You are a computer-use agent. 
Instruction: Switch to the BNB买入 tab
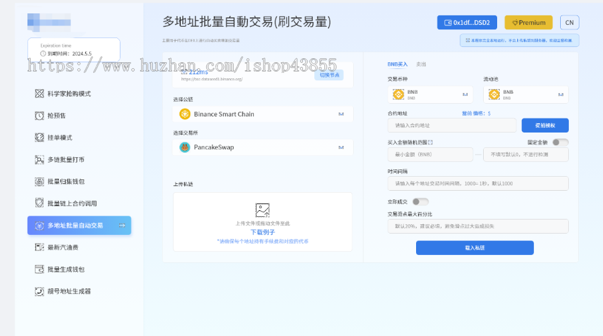(397, 64)
